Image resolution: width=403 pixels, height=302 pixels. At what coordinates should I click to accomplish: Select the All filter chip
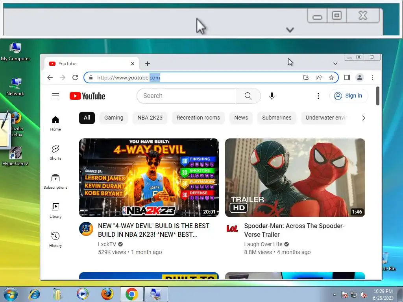87,118
